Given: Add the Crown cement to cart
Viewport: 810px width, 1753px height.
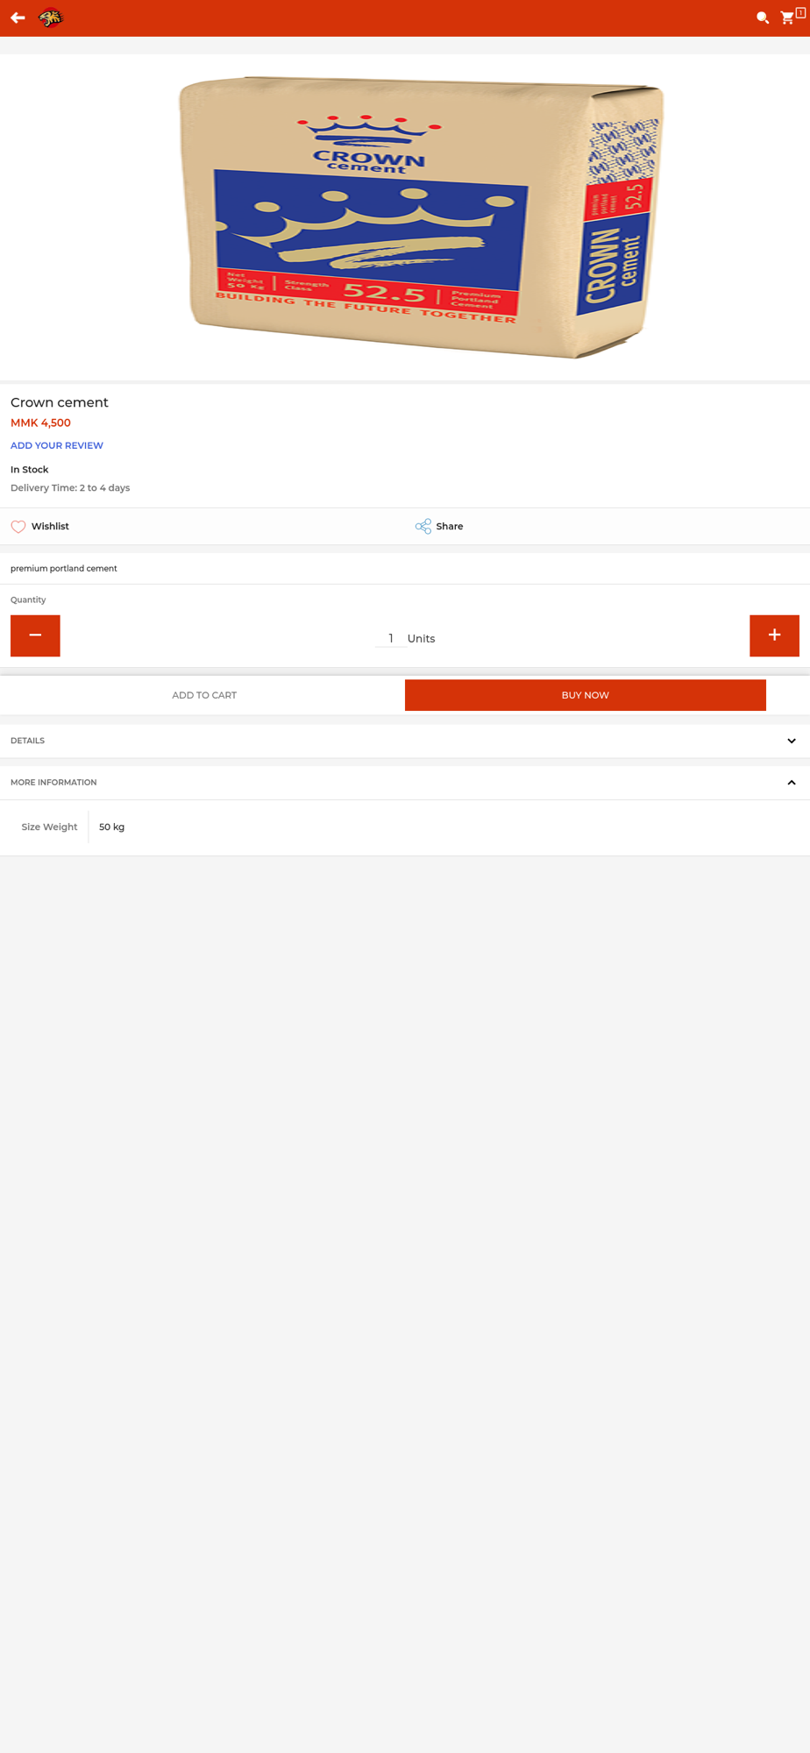Looking at the screenshot, I should 204,695.
